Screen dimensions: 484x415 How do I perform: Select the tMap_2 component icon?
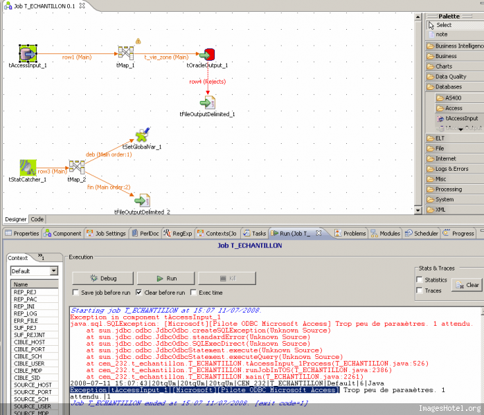point(76,167)
